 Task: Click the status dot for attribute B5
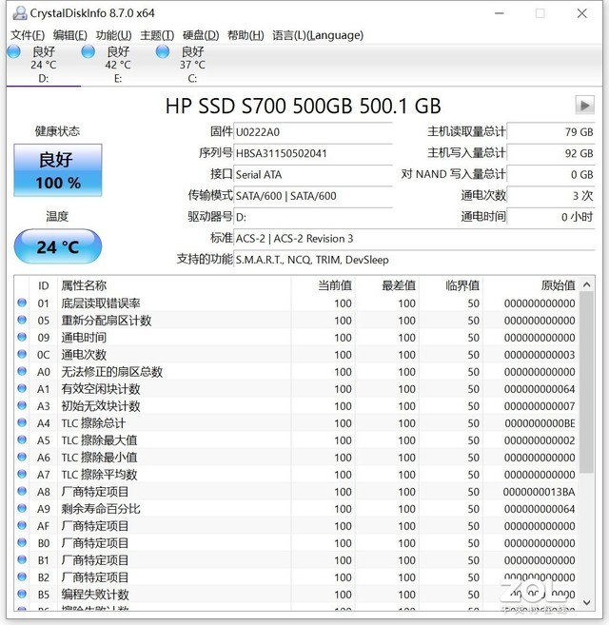point(22,595)
